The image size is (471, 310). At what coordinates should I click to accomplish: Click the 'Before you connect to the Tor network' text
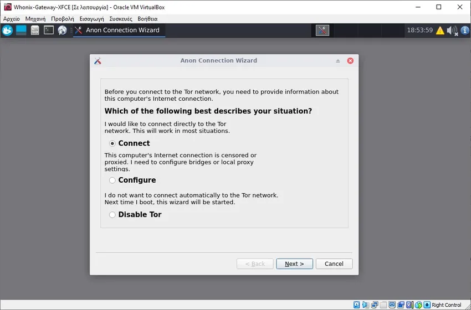[x=222, y=95]
